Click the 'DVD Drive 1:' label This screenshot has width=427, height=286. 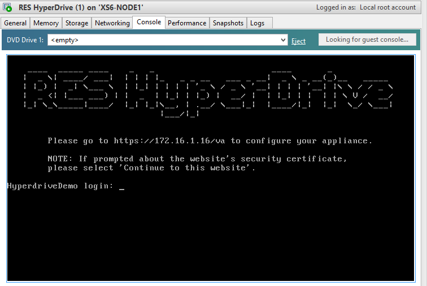(x=25, y=40)
